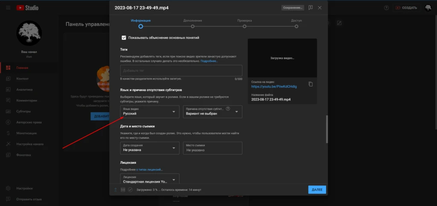437x206 pixels.
Task: Click the pencil edit icon on dashboard
Action: point(339,23)
